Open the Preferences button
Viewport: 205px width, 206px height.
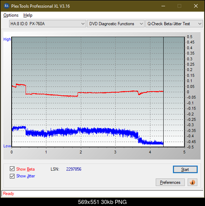click(x=170, y=183)
